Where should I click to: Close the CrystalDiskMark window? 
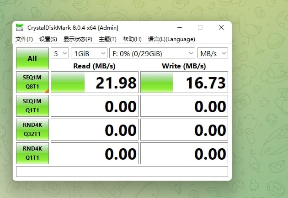[221, 27]
